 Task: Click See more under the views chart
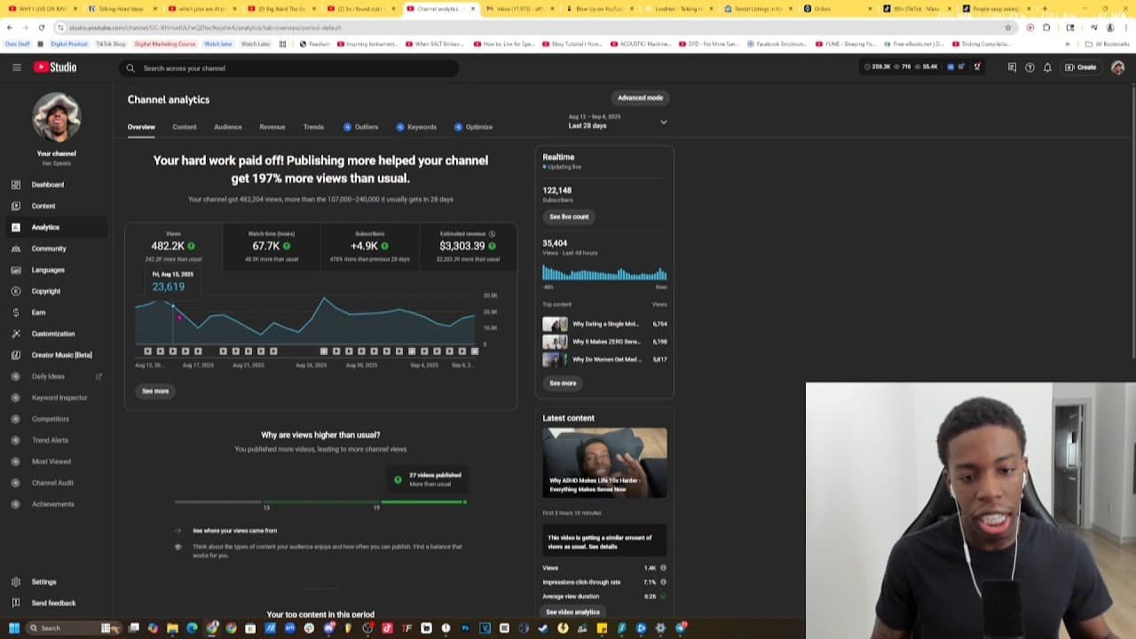[x=155, y=391]
